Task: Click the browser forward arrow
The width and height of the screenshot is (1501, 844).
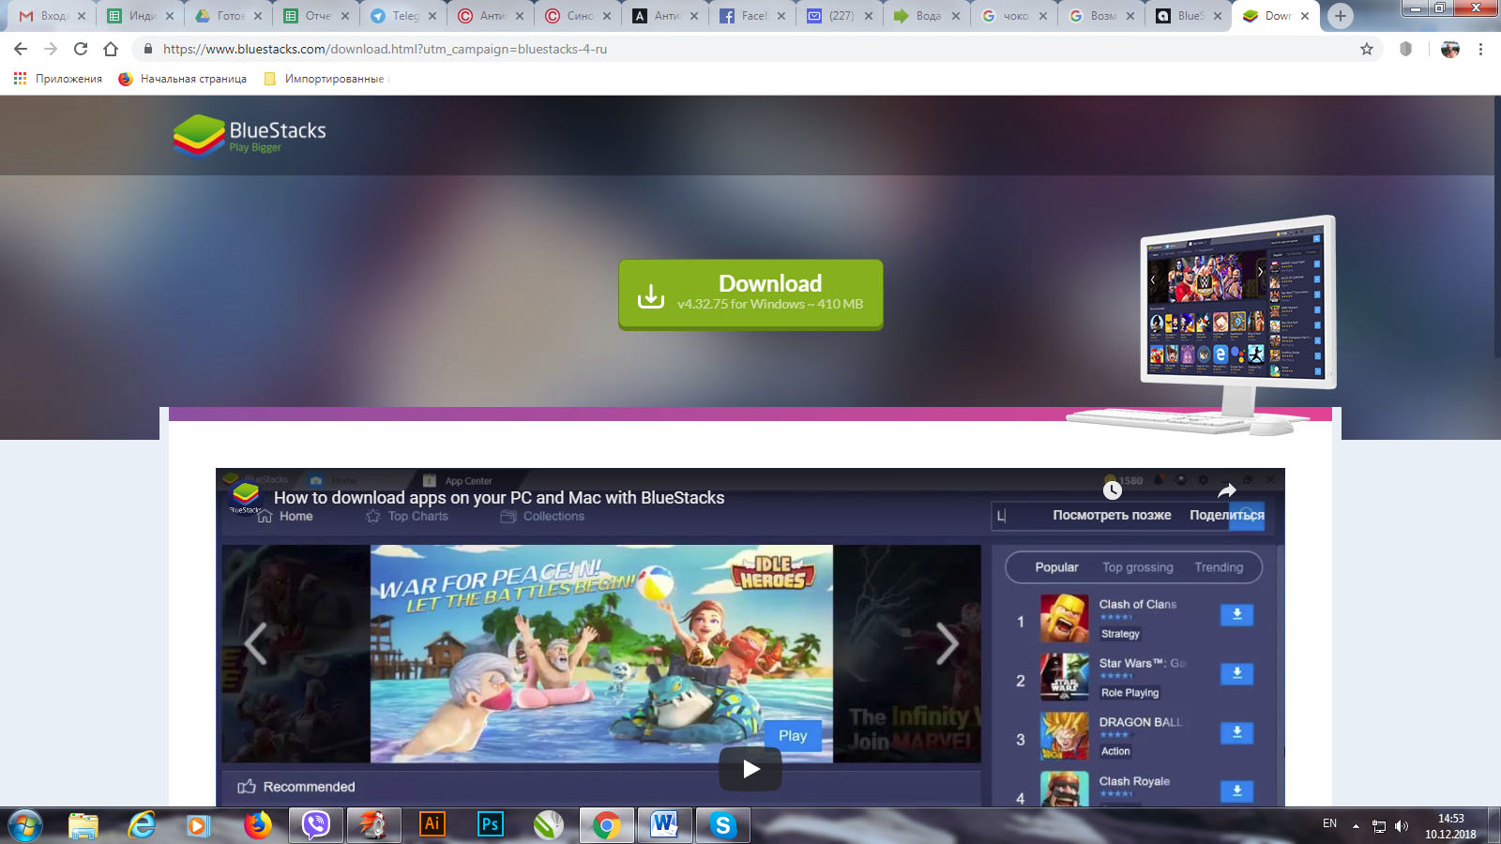Action: click(51, 49)
